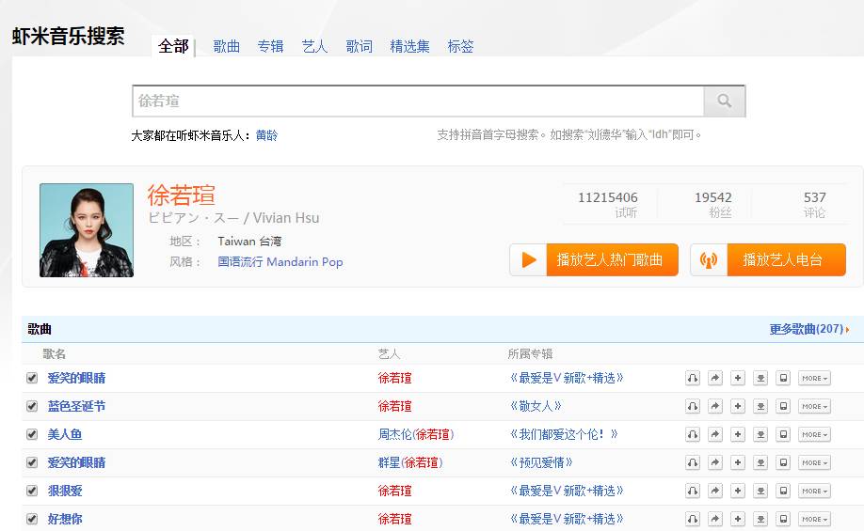The image size is (864, 531).
Task: Uncheck the 蓝色圣诞节 song checkbox
Action: (x=32, y=406)
